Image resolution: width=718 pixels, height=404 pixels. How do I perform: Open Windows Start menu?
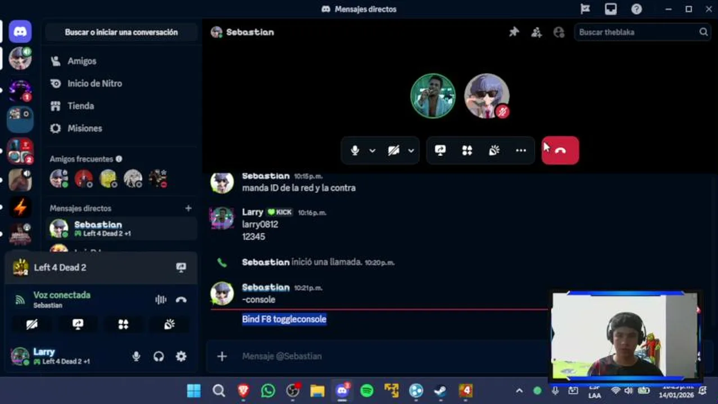194,391
